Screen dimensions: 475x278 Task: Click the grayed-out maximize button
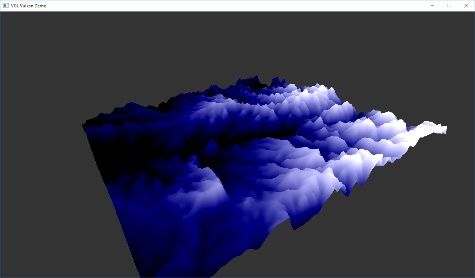click(x=449, y=6)
